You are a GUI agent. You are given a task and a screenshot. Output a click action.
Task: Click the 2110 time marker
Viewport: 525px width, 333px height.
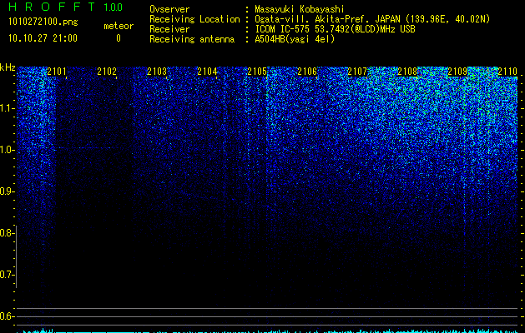(x=508, y=72)
